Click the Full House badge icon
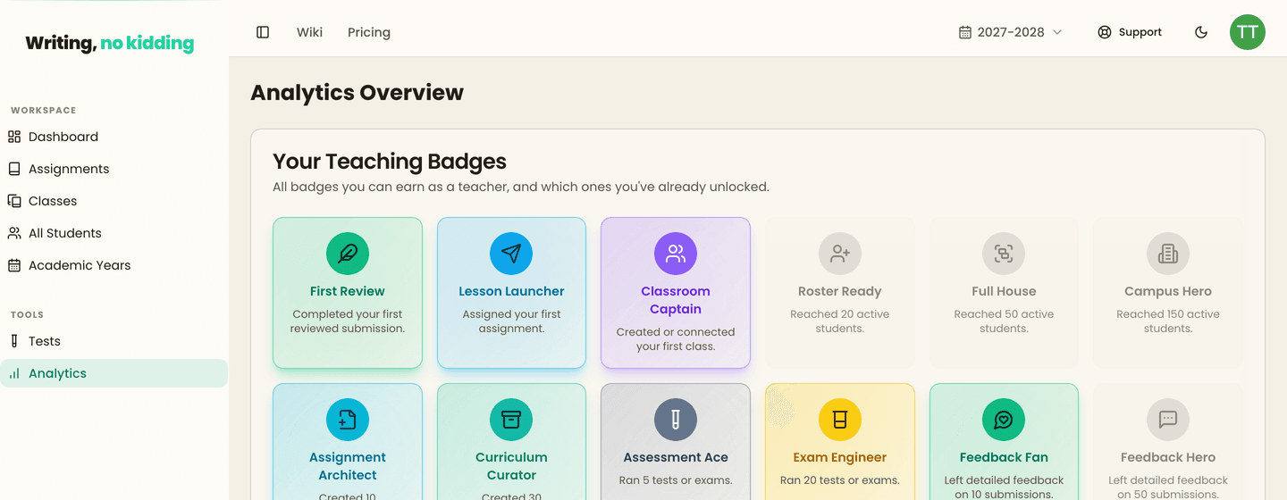Screen dimensions: 1287x500 (1004, 254)
